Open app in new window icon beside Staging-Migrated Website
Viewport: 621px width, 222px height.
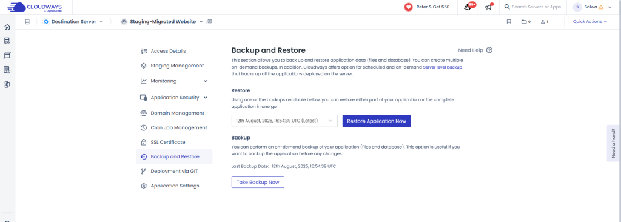pyautogui.click(x=209, y=22)
